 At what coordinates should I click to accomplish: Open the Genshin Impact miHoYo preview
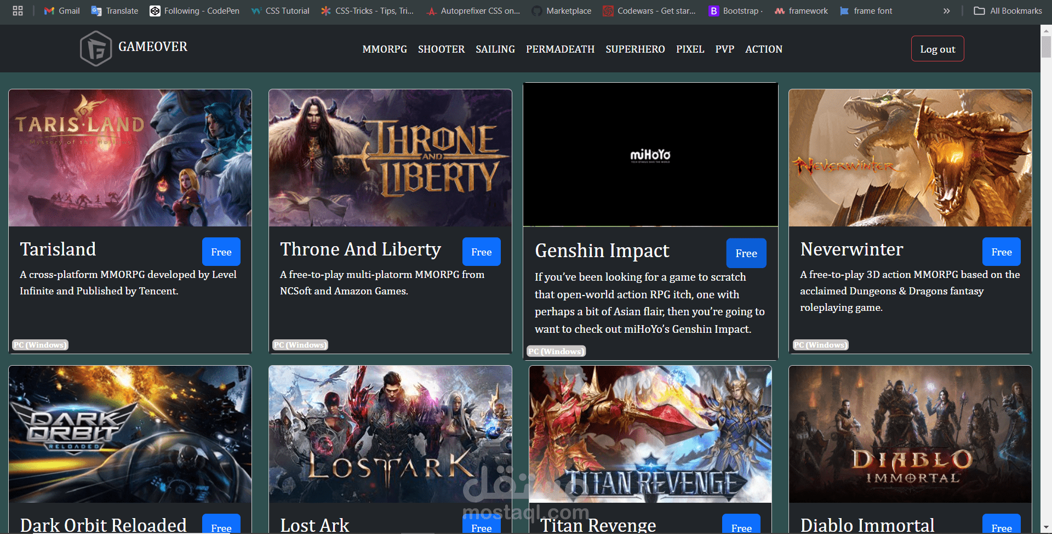coord(650,155)
